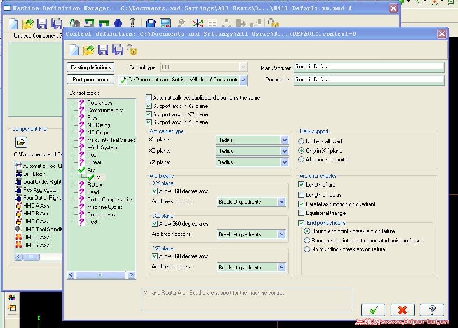Click machine monitor icon in Manager toolbar
The image size is (458, 328).
[x=165, y=23]
